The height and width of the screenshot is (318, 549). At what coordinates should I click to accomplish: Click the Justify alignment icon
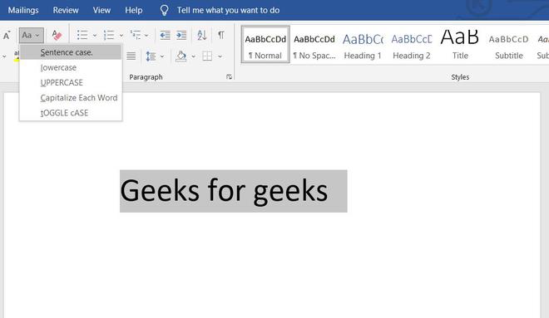click(x=131, y=56)
